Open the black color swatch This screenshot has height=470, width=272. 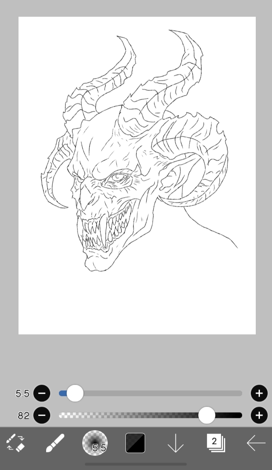point(135,443)
